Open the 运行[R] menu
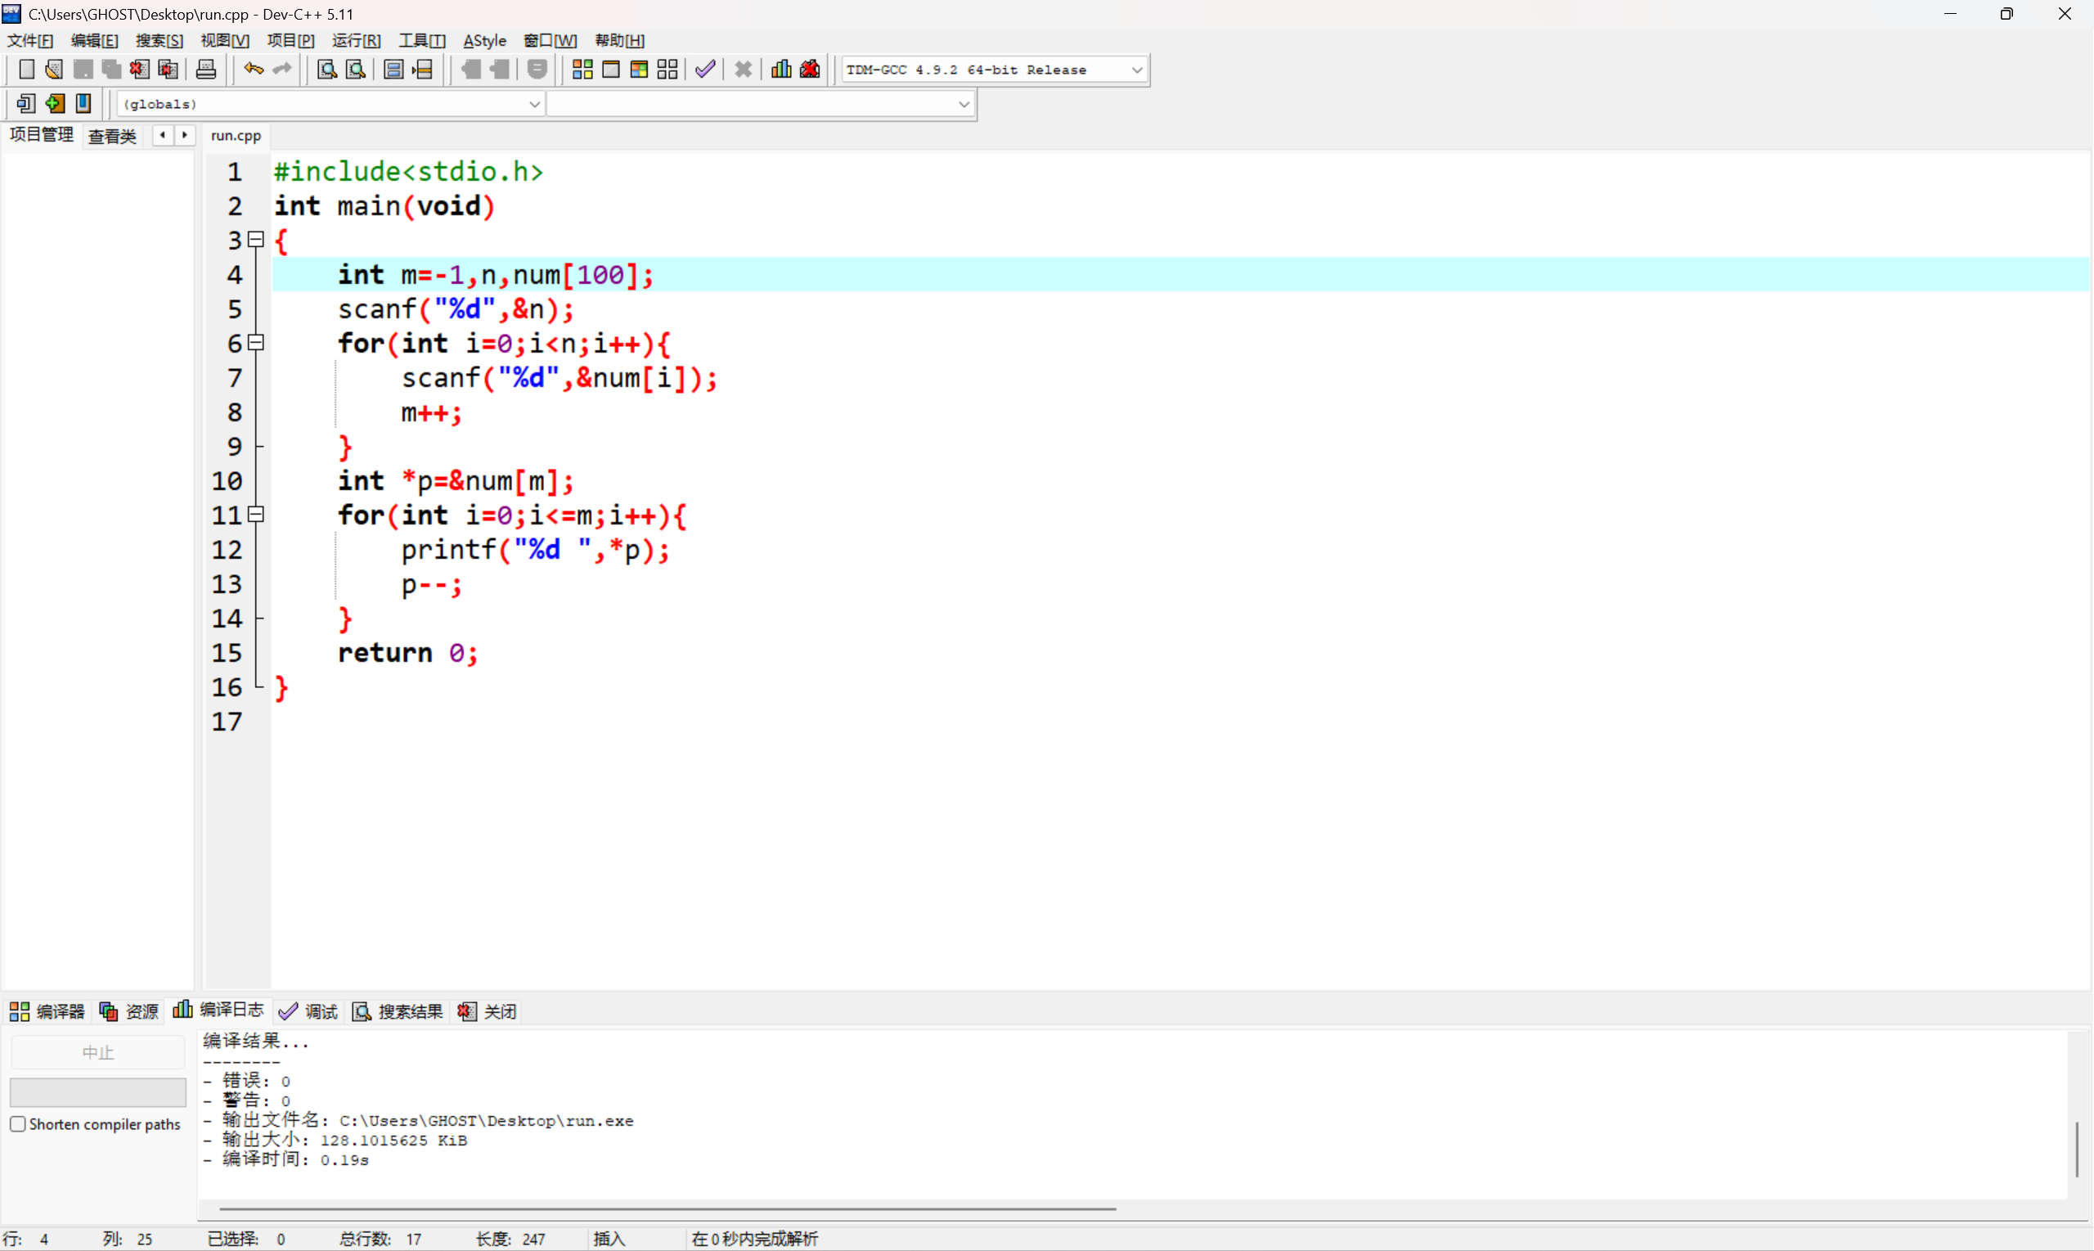This screenshot has width=2094, height=1251. [356, 40]
